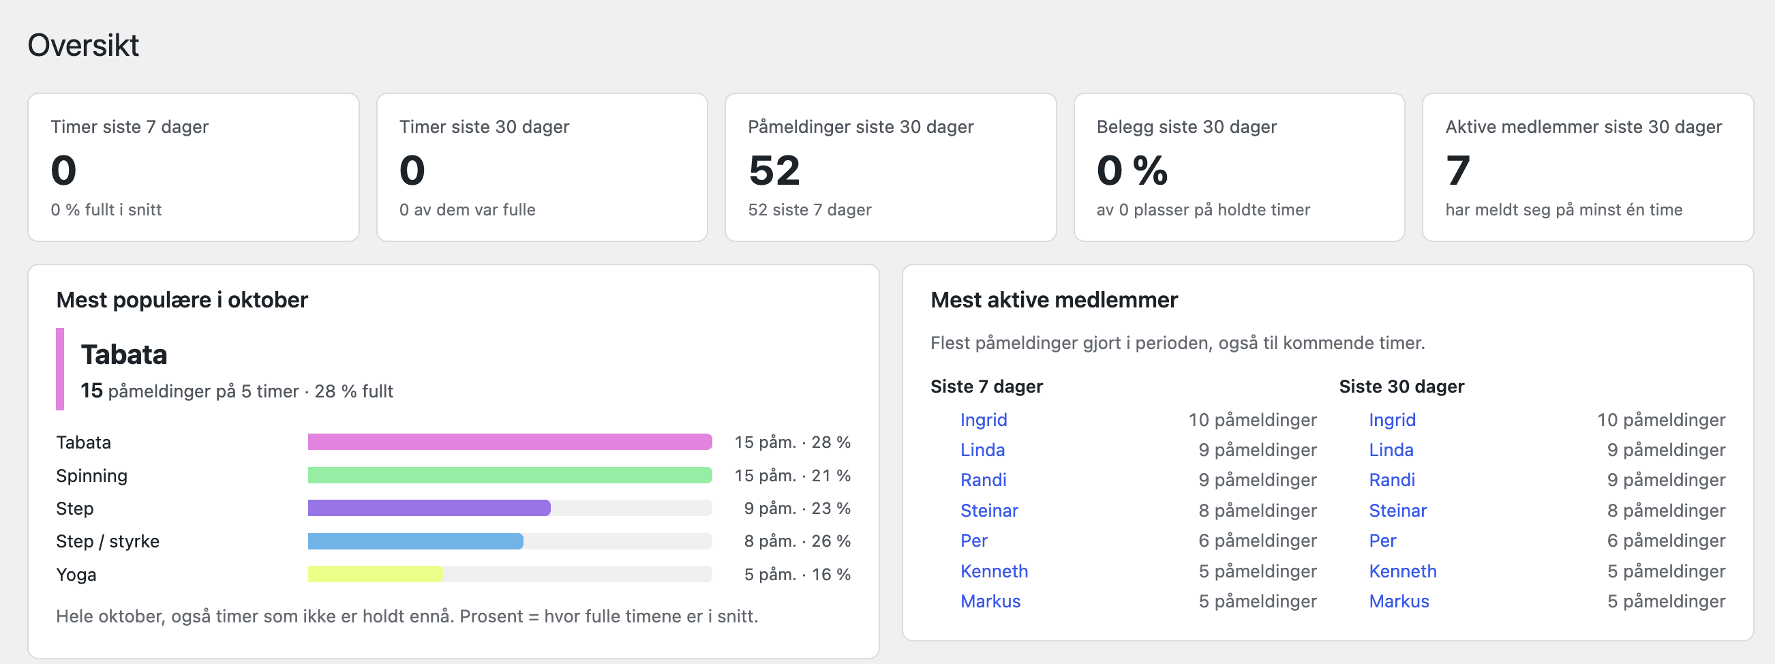Screen dimensions: 1775x664
Task: Select the 'Timer siste 7 dager' card
Action: (x=194, y=168)
